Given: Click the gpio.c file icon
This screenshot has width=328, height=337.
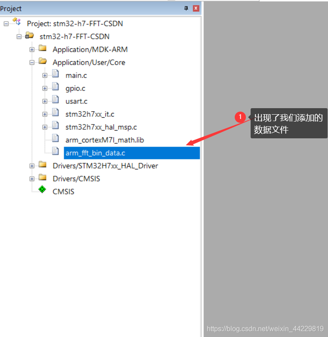Looking at the screenshot, I should click(x=55, y=86).
